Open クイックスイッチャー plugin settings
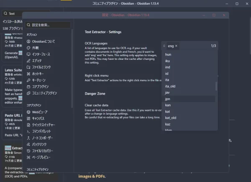The height and width of the screenshot is (182, 251). coord(41,125)
